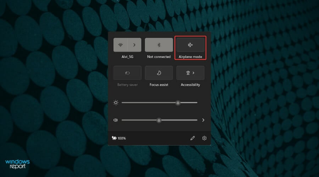Click the Airplane mode label
Image resolution: width=319 pixels, height=177 pixels.
190,57
